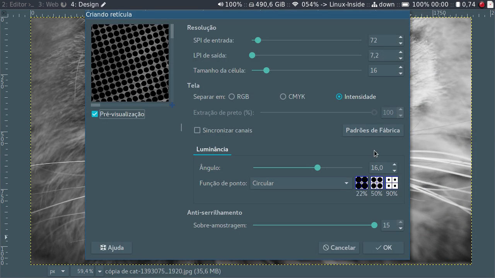Switch to the Luminância tab

pos(212,149)
